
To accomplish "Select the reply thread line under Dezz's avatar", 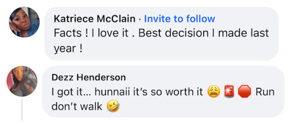I will pos(22,110).
